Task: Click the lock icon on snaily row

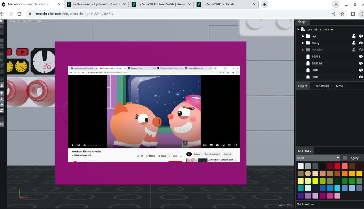Action: [354, 43]
